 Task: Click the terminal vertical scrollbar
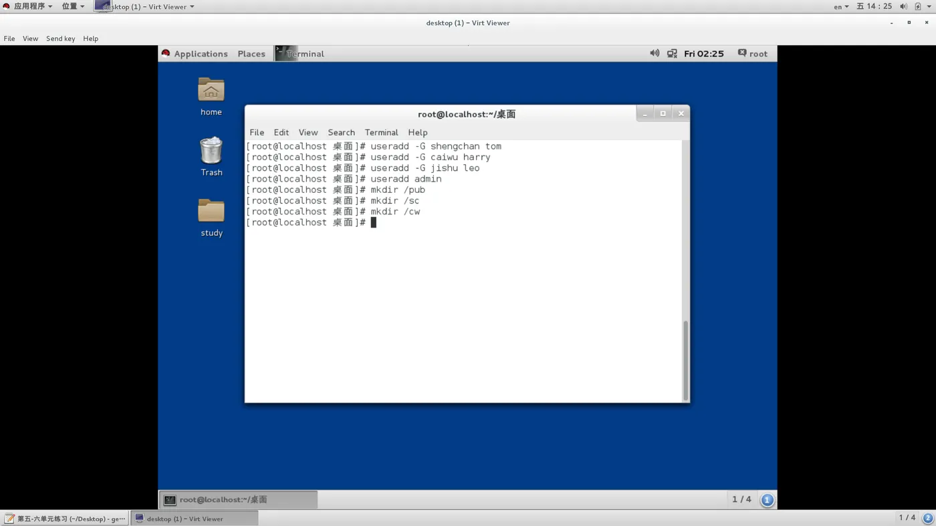(x=685, y=360)
